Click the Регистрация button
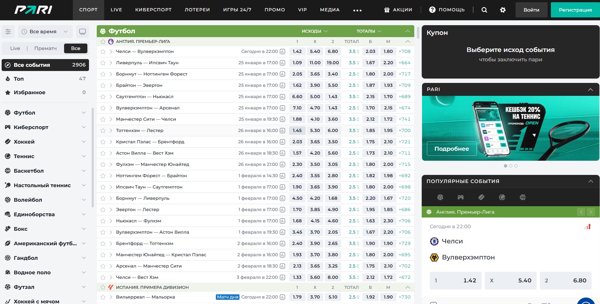Image resolution: width=600 pixels, height=304 pixels. pos(575,10)
